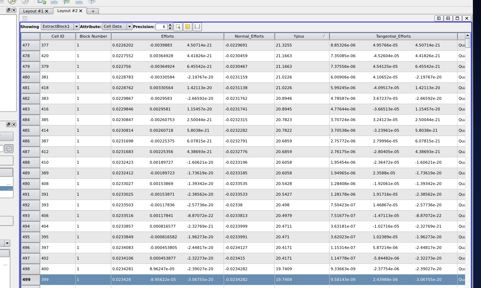The height and width of the screenshot is (288, 481).
Task: Sort by the Cell ID column header
Action: 58,36
